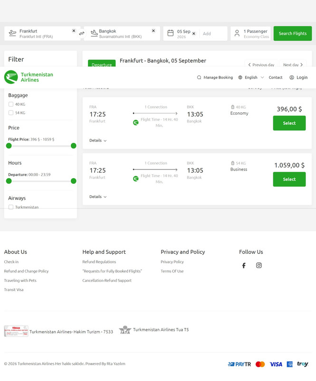Click the minimum Flight Price slider handle
This screenshot has width=316, height=381.
click(9, 146)
